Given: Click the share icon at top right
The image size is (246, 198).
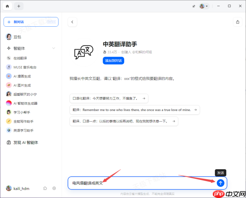Looking at the screenshot, I should (x=238, y=22).
